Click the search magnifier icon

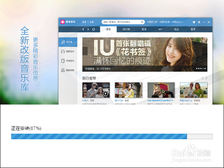click(x=142, y=22)
